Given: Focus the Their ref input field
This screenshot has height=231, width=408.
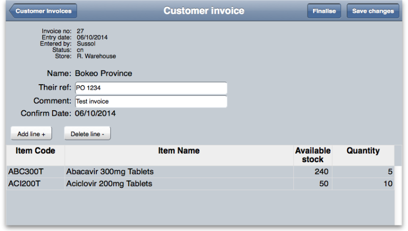Looking at the screenshot, I should tap(151, 88).
